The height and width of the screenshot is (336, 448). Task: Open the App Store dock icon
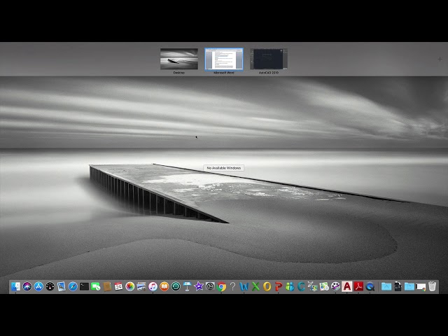point(38,286)
